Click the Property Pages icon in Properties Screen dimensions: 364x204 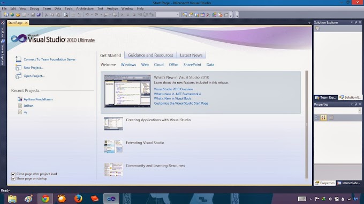331,117
